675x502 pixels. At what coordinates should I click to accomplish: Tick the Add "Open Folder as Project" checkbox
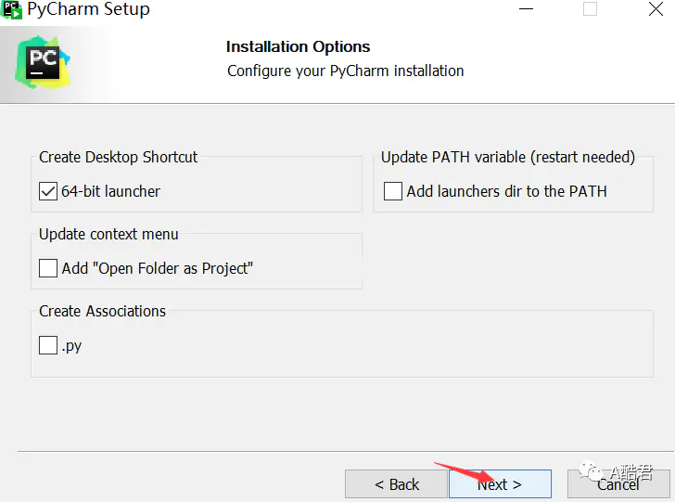[x=48, y=269]
